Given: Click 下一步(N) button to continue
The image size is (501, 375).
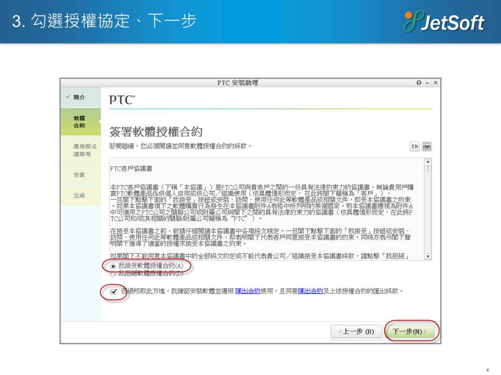Looking at the screenshot, I should (410, 331).
